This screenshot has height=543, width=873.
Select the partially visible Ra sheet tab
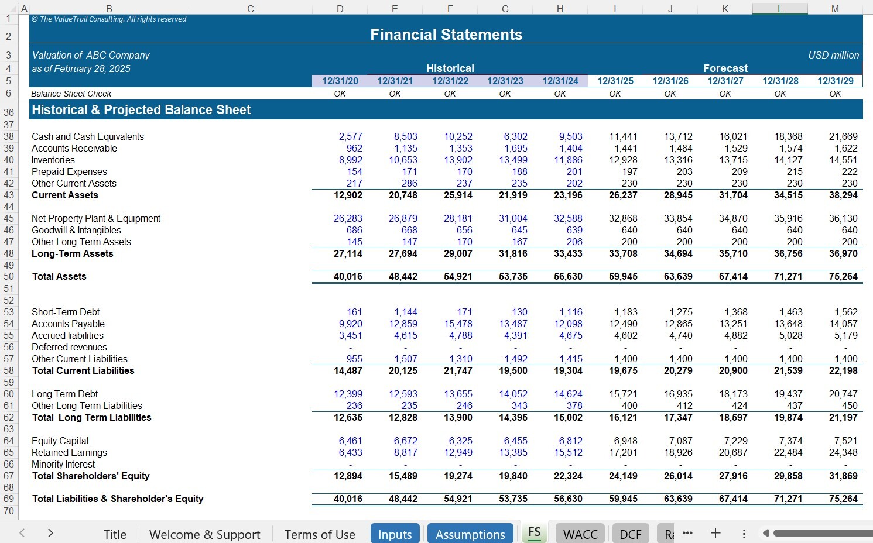pos(667,533)
